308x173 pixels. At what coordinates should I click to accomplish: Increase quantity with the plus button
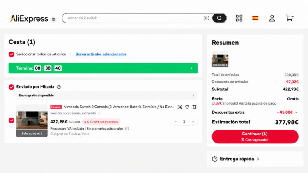point(193,122)
